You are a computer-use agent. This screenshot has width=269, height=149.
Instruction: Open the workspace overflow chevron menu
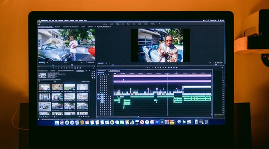point(159,24)
